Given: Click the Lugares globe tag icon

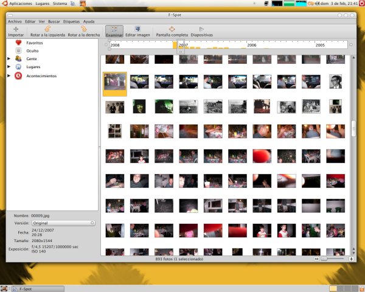Looking at the screenshot, I should tap(18, 67).
